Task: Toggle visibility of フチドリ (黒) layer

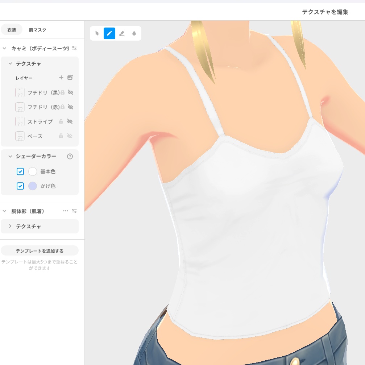Action: 70,92
